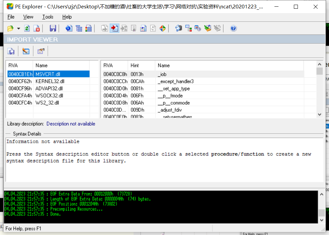Screen dimensions: 329x235
Task: Click the 'Description not available' library description link
Action: (71, 124)
